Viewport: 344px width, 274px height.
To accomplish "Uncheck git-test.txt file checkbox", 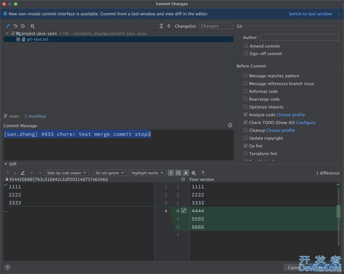I will (18, 40).
